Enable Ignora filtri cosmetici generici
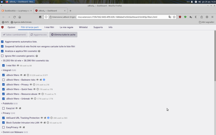 (x=2, y=56)
